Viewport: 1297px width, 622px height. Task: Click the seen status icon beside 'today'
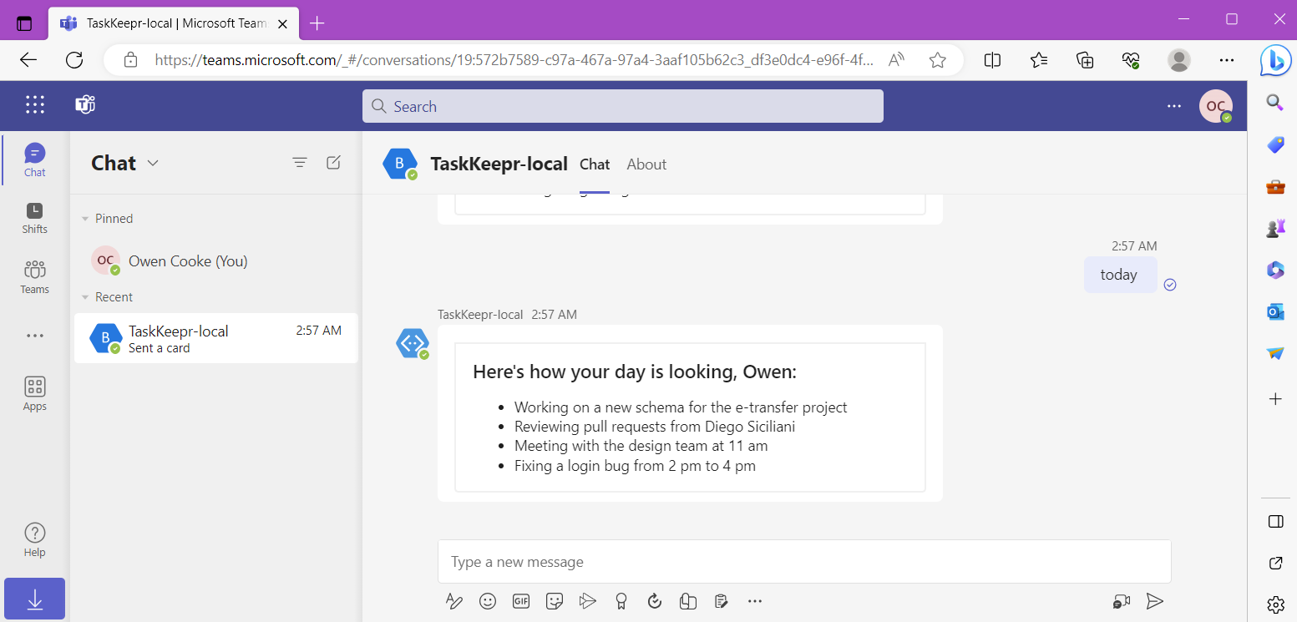pyautogui.click(x=1170, y=285)
